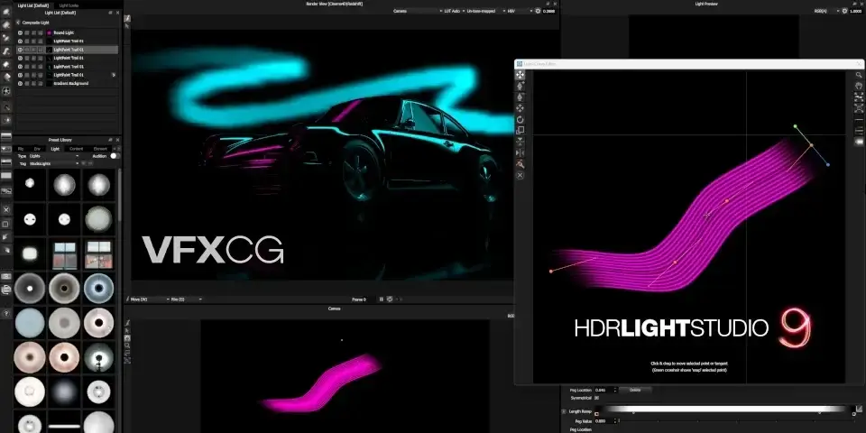Click the Length Ramp gradient slider

pyautogui.click(x=723, y=410)
